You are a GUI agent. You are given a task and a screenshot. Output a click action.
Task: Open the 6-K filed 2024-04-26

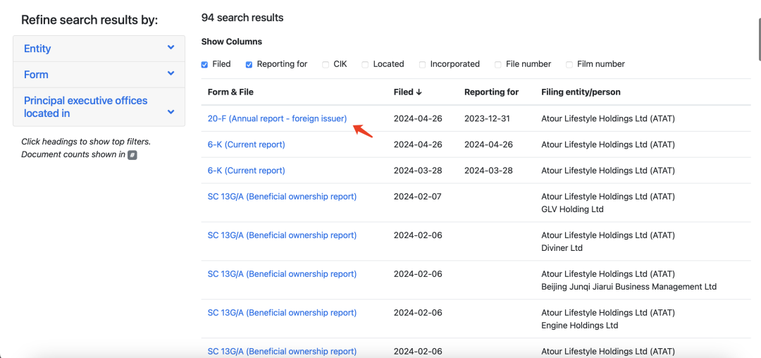pos(246,144)
